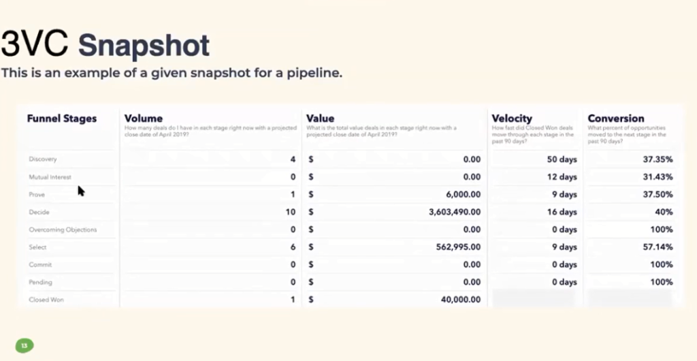697x361 pixels.
Task: Select the Overcoming Objections stage label
Action: [x=63, y=230]
